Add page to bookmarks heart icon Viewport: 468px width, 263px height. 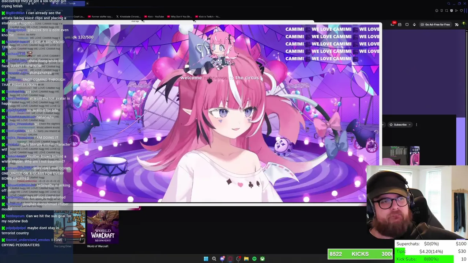tap(461, 11)
